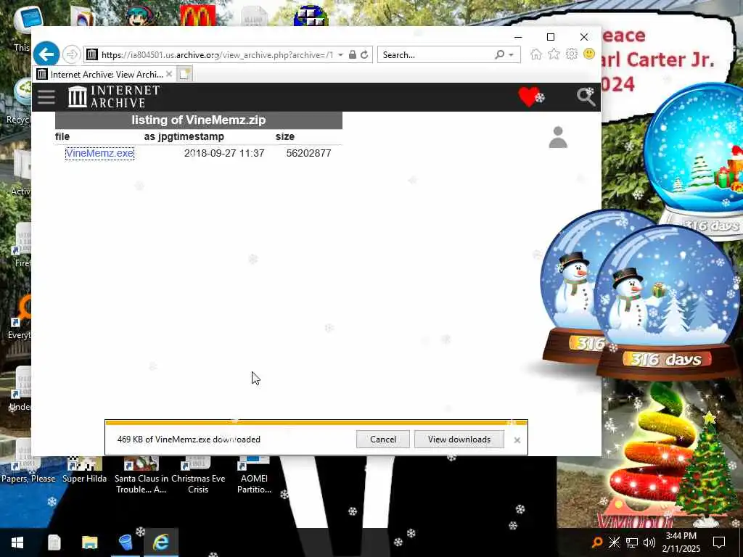Image resolution: width=743 pixels, height=557 pixels.
Task: Click the front snowman globe 316 days widget
Action: (667, 303)
